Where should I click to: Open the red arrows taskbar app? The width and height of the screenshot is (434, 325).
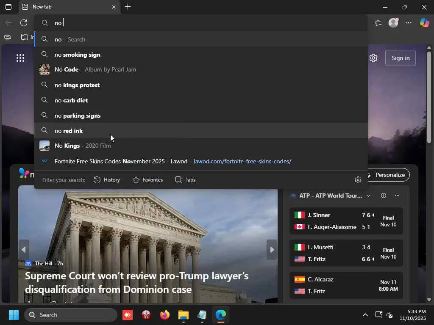tap(127, 315)
